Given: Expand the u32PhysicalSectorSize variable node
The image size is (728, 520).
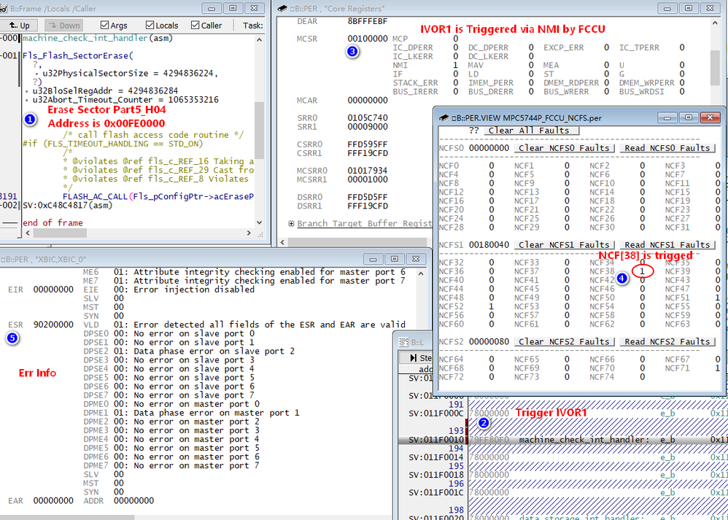Looking at the screenshot, I should [36, 74].
